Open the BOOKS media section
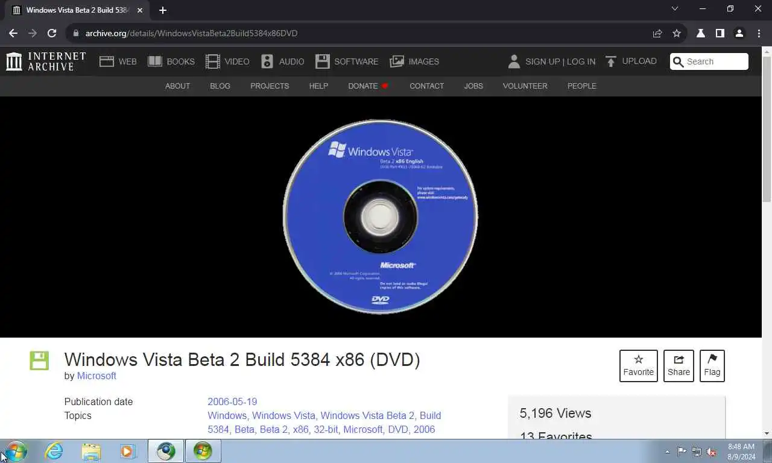 click(171, 61)
